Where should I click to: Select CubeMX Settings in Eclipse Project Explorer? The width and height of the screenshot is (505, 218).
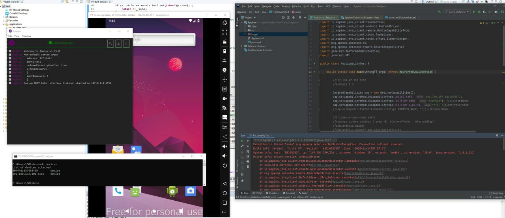coord(17,13)
